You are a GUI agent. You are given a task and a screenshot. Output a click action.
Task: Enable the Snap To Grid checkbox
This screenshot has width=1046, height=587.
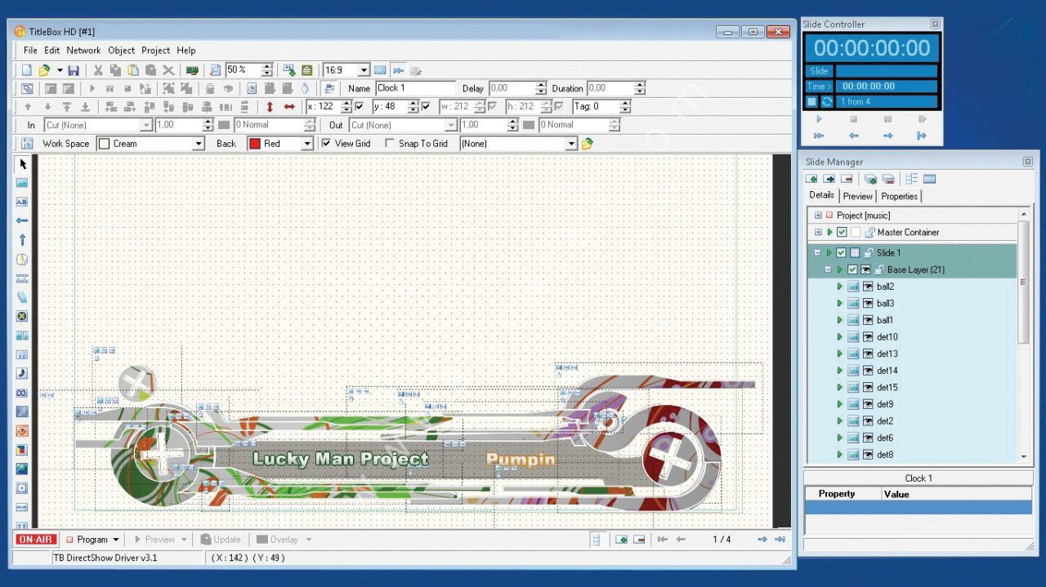[x=390, y=144]
